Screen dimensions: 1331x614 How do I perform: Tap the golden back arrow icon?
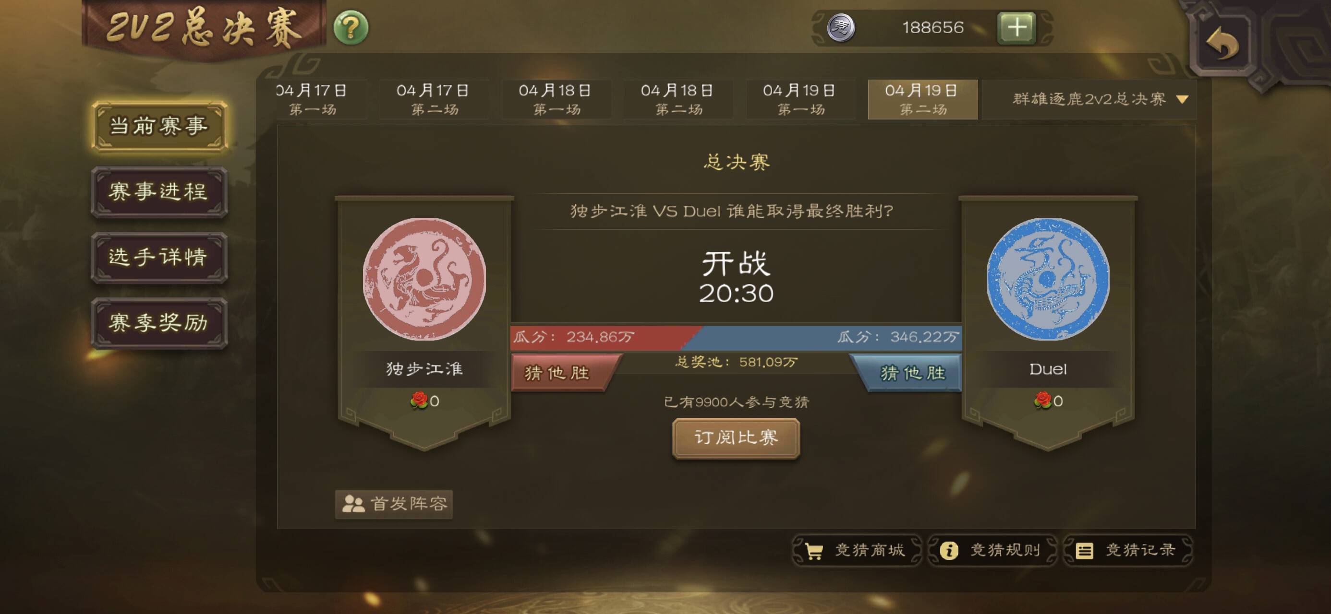(1223, 44)
